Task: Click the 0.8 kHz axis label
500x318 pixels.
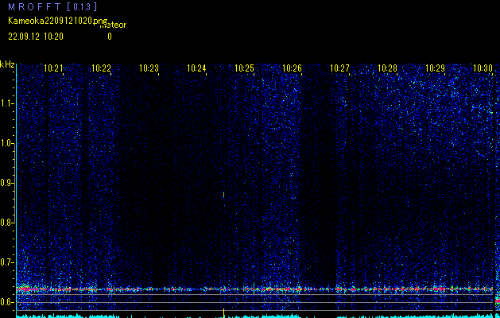Action: pos(6,223)
